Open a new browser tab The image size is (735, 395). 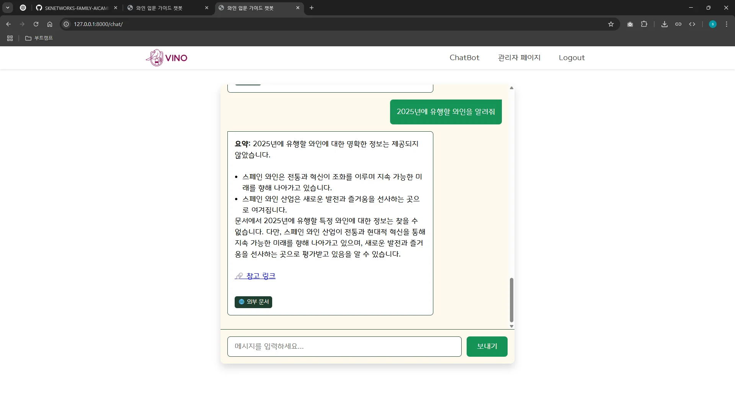[312, 8]
